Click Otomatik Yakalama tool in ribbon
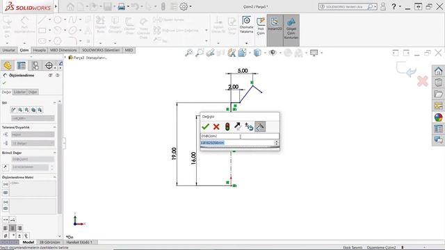445x250 pixels. [x=246, y=25]
